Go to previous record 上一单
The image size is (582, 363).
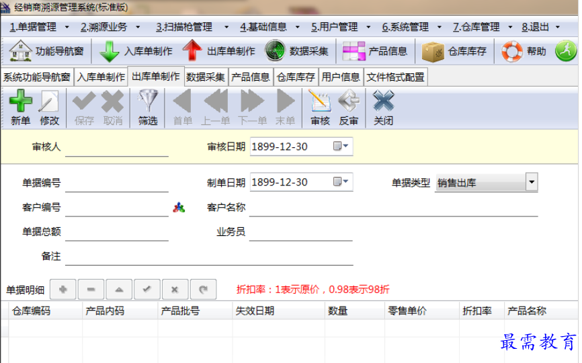(216, 108)
